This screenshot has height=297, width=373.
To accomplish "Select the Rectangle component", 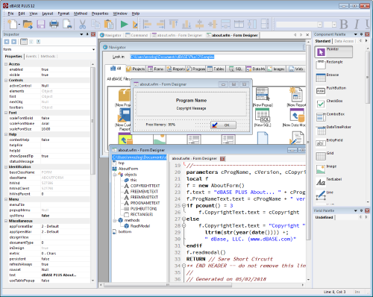I will 330,64.
